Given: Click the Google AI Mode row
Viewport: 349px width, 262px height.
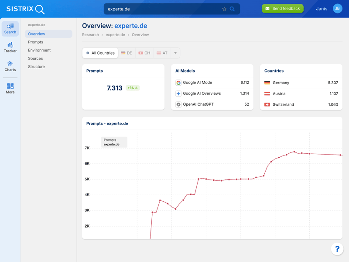Looking at the screenshot, I should pos(212,83).
